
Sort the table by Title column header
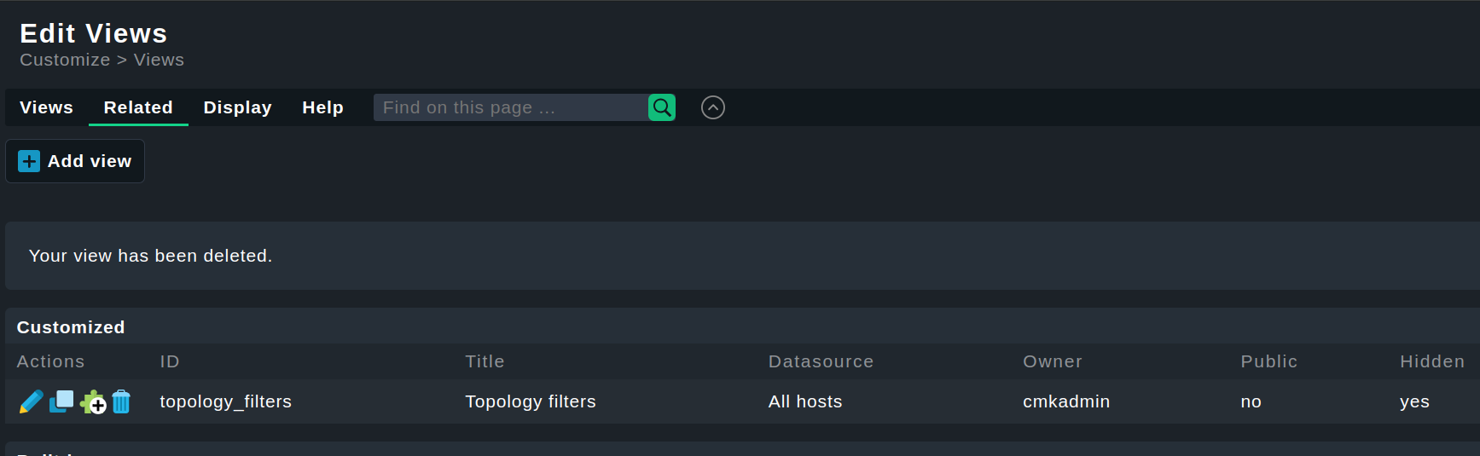(x=485, y=361)
